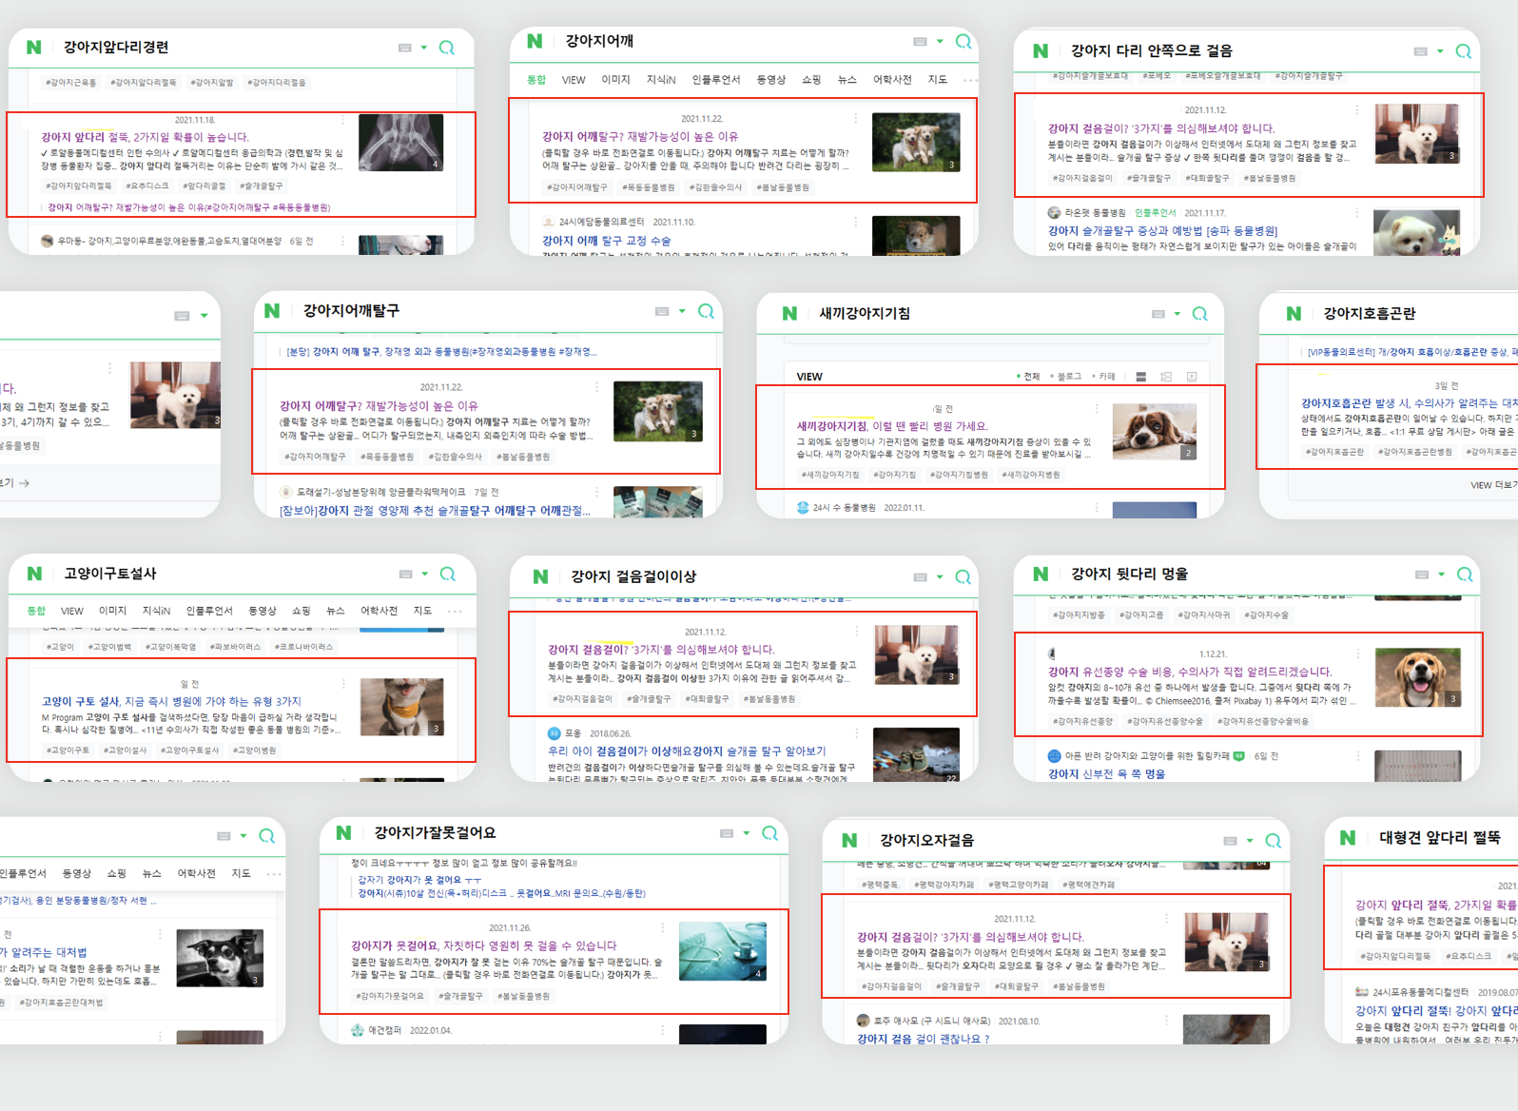Click the Naver N logo in 강아지앞다리경련 card
This screenshot has width=1518, height=1111.
pos(34,48)
